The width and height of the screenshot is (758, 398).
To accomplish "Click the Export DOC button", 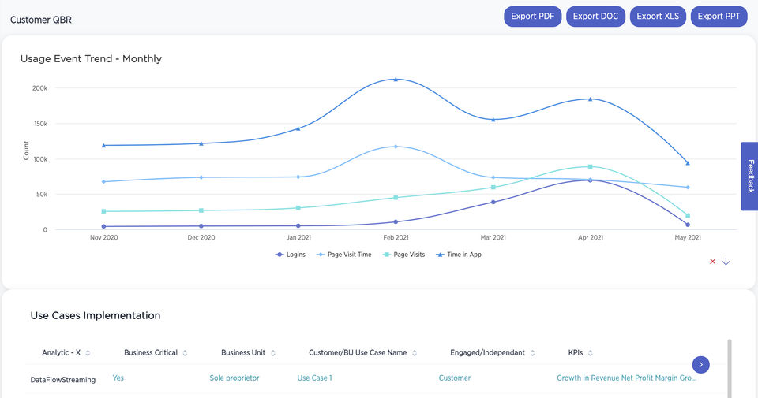I will (595, 17).
